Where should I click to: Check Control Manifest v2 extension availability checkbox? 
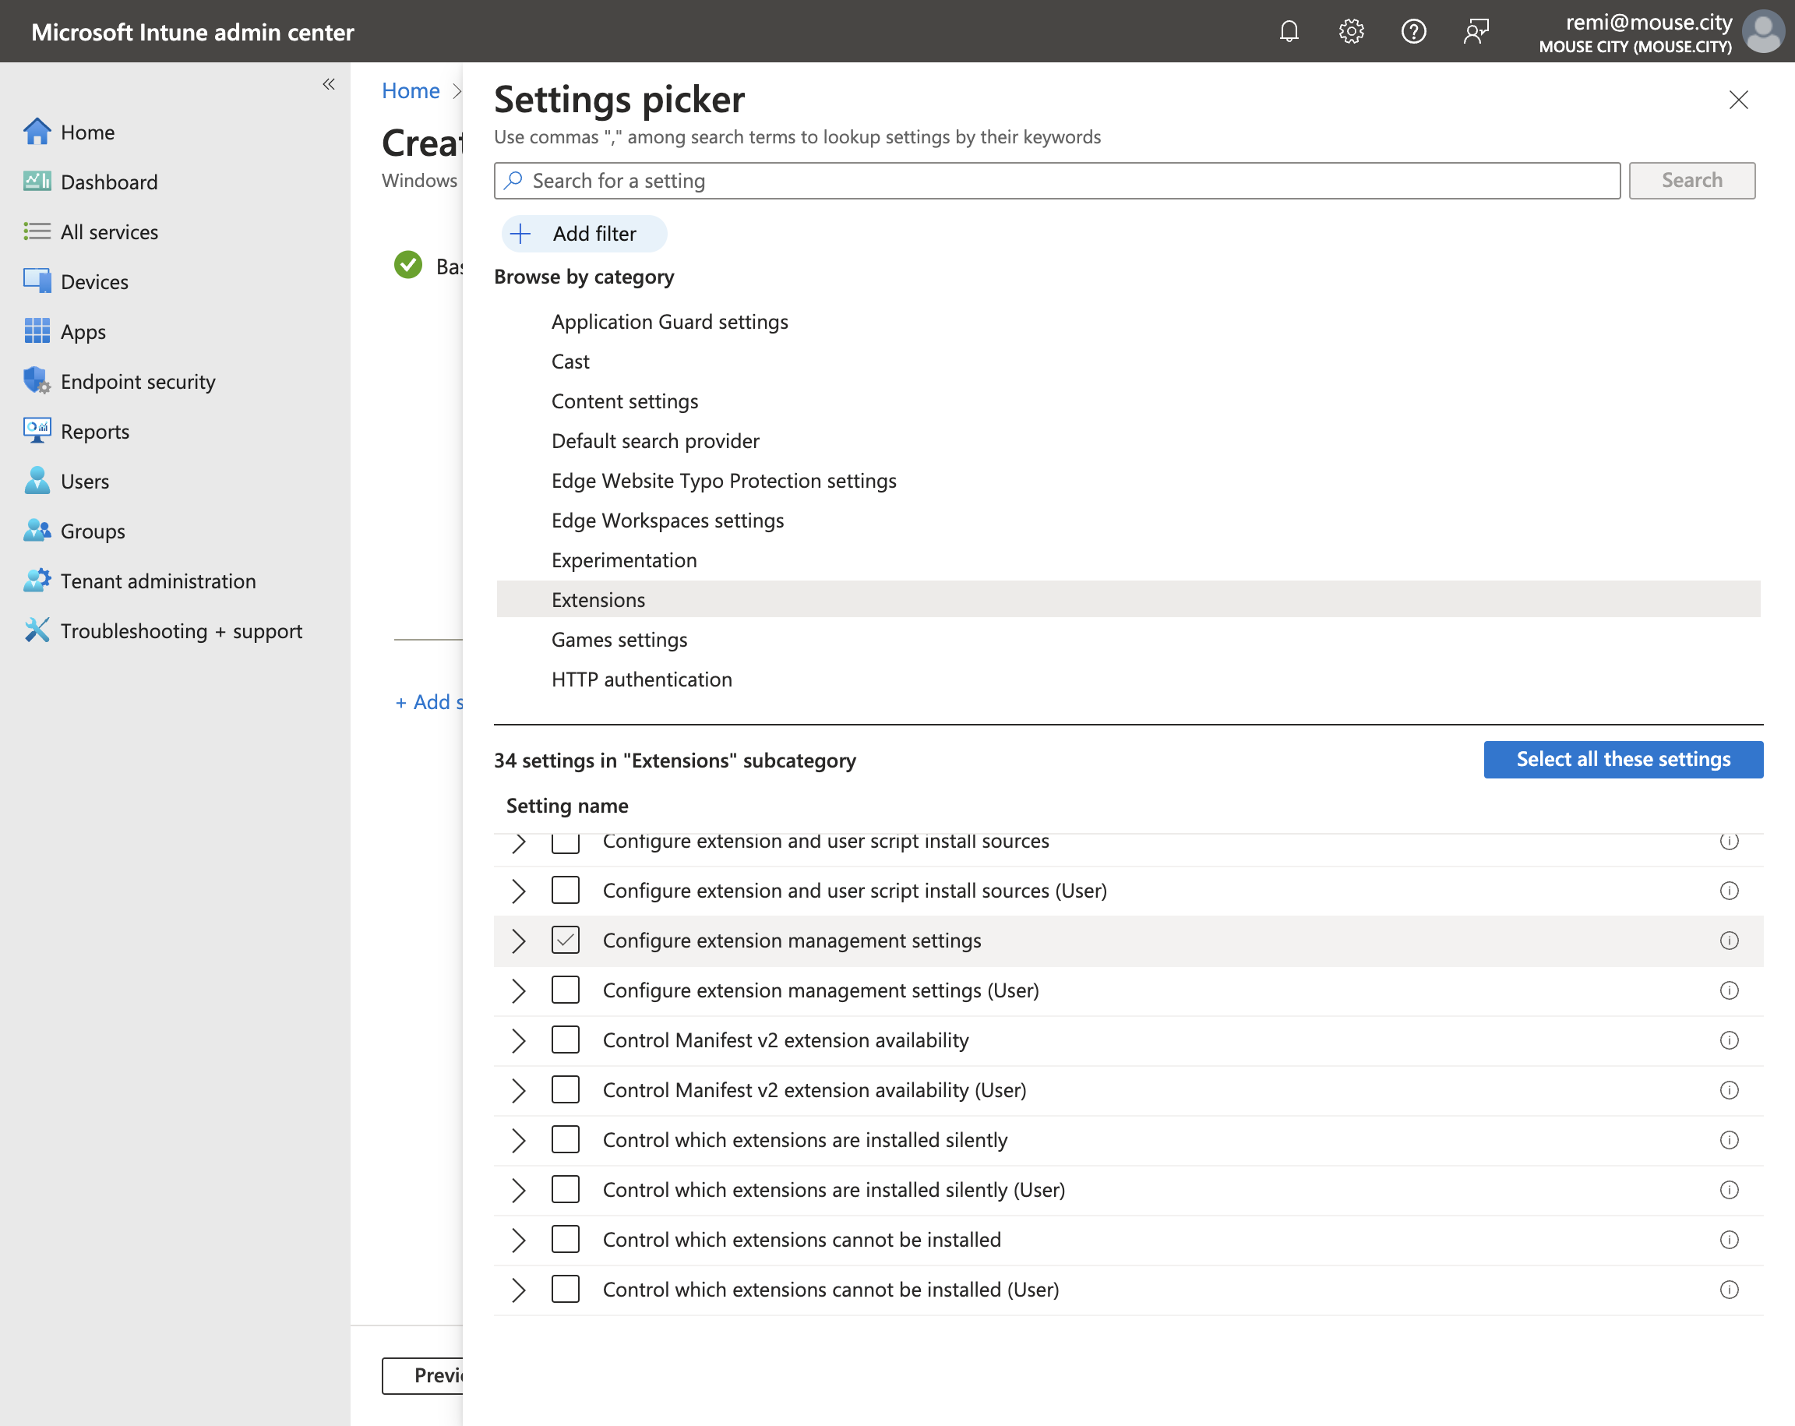coord(566,1040)
